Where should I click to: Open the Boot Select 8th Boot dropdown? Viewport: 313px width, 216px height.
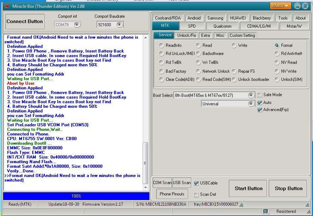coord(251,95)
